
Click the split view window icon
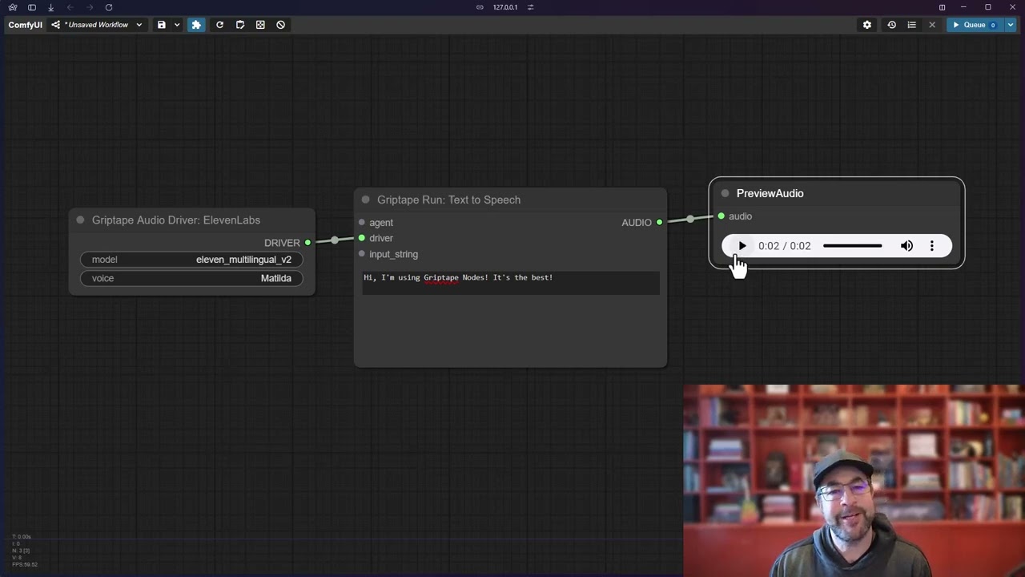click(942, 7)
